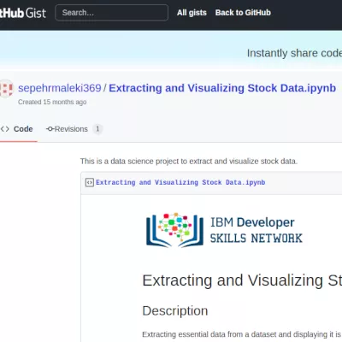
Task: Click the Revisions count badge
Action: click(97, 129)
